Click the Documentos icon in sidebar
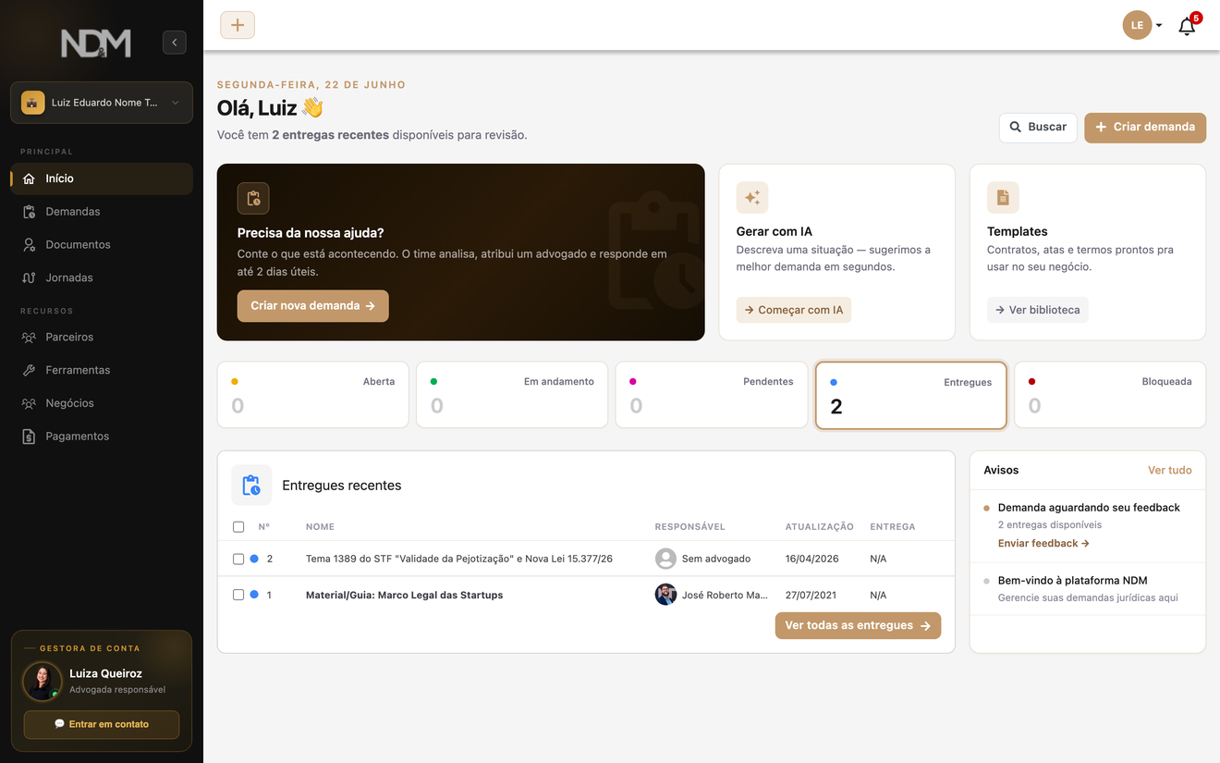The height and width of the screenshot is (763, 1220). (29, 245)
